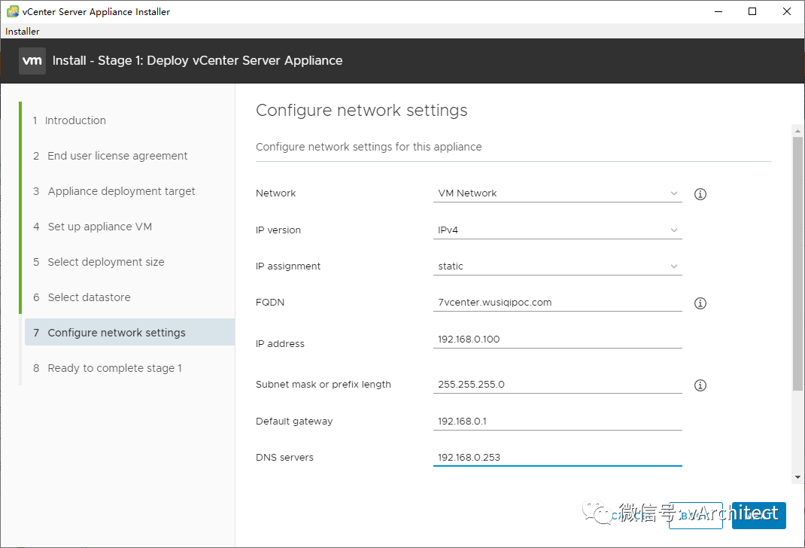Go to step 1 Introduction
The image size is (805, 548).
pos(75,120)
